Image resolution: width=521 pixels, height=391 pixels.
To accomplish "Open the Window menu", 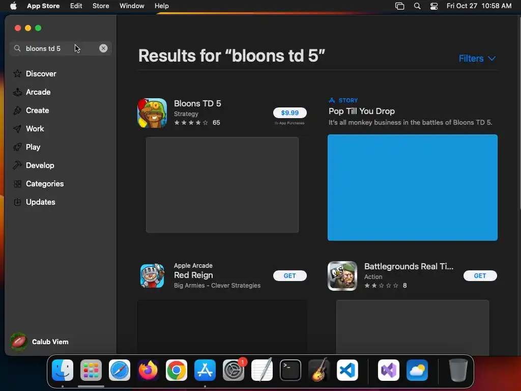I will pyautogui.click(x=132, y=6).
